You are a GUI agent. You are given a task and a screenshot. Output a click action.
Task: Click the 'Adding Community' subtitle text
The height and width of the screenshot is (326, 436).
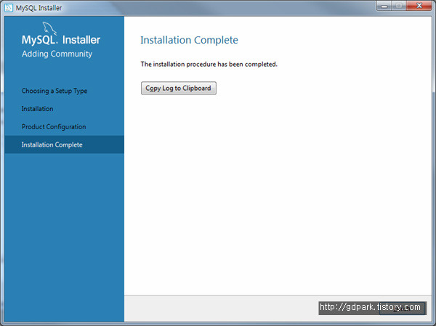57,54
